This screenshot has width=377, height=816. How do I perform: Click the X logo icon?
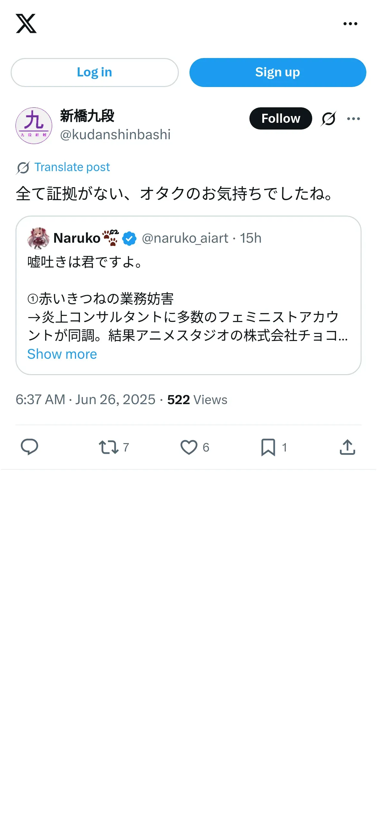tap(26, 24)
